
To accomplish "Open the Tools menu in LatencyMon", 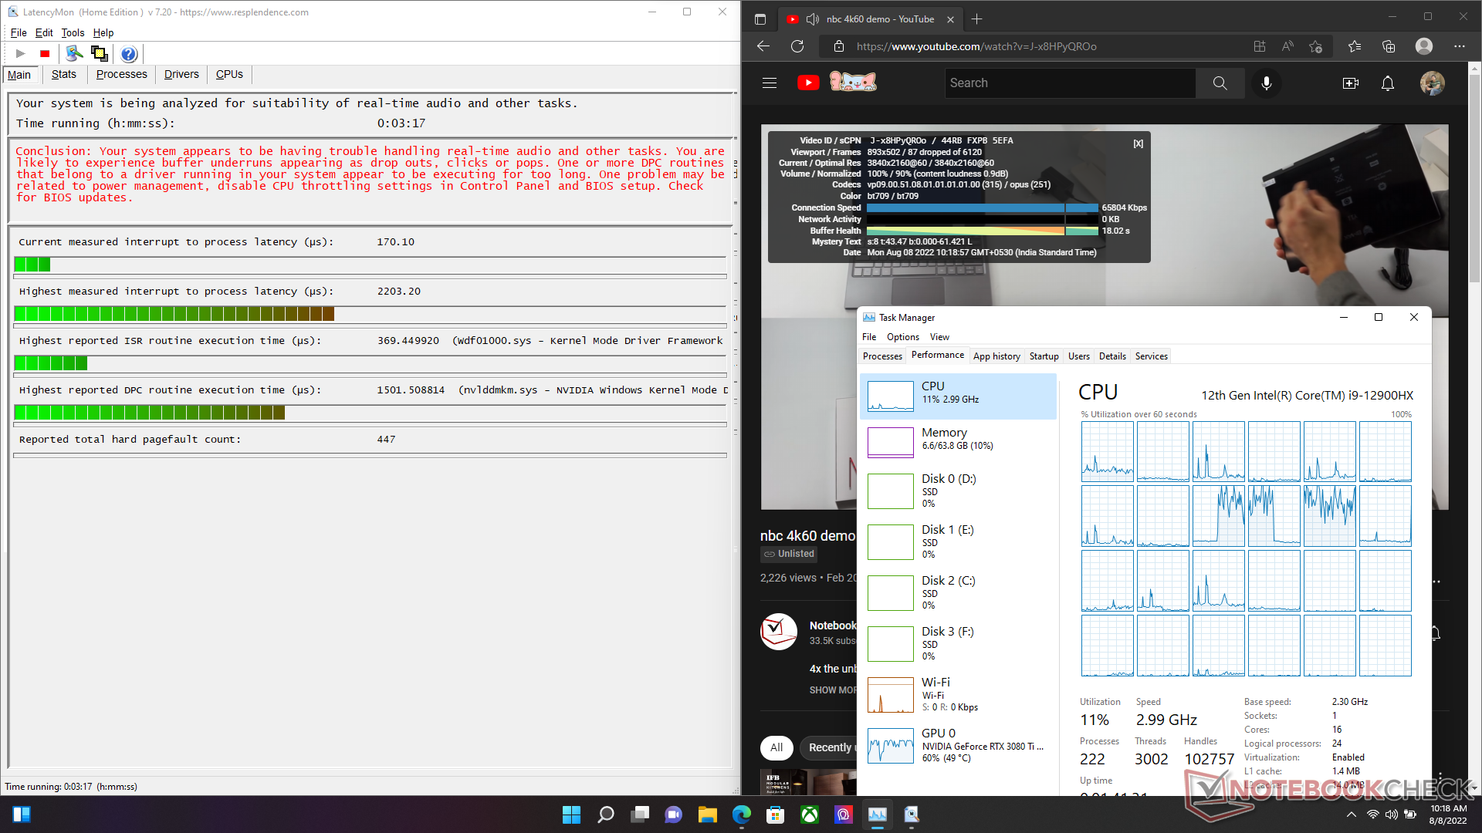I will (73, 32).
